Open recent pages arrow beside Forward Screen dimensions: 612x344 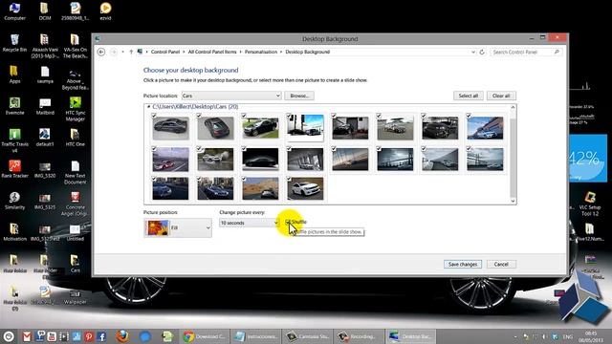point(122,52)
